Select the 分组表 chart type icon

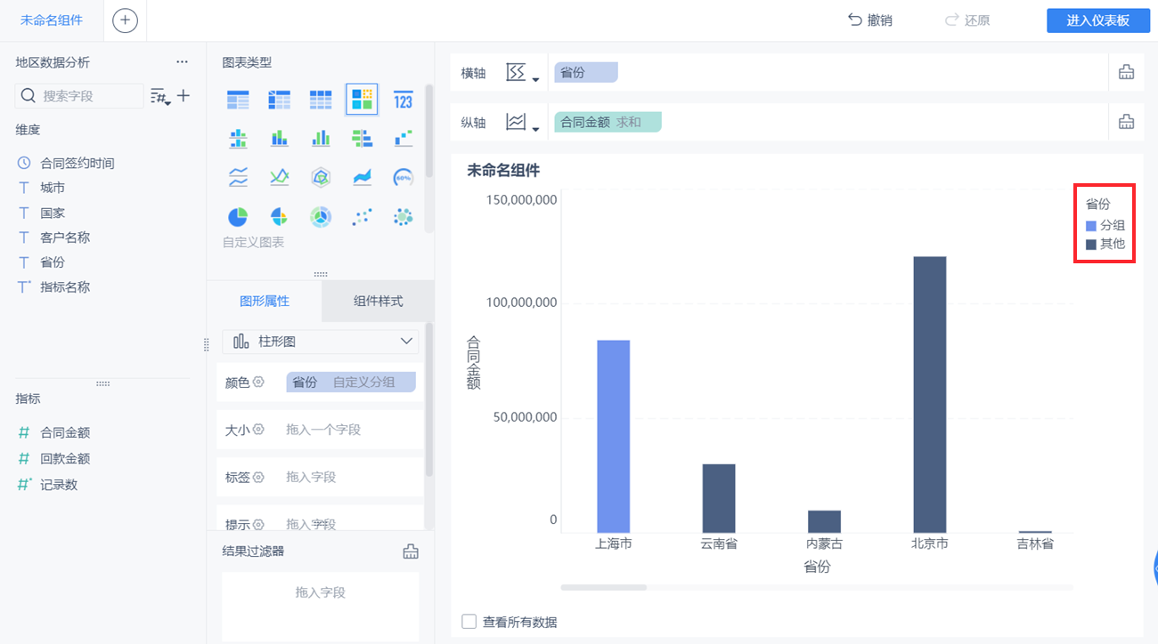pos(279,99)
